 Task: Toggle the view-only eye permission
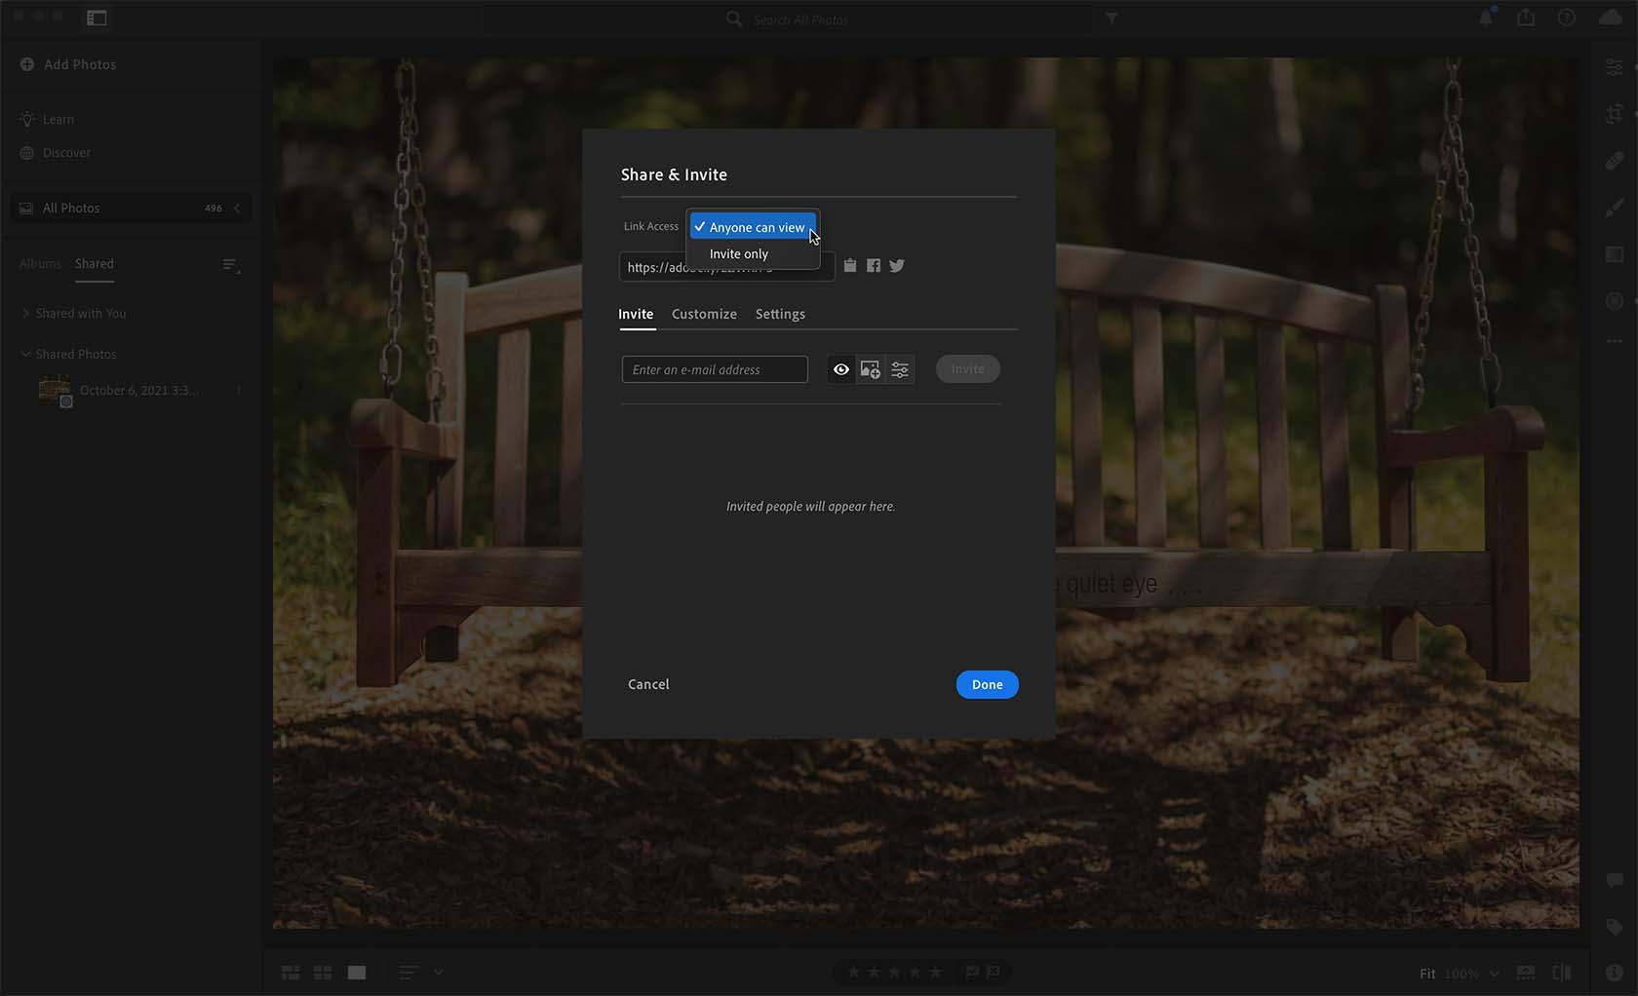(x=841, y=368)
